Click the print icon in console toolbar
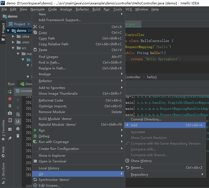This screenshot has width=209, height=188. pos(18,129)
